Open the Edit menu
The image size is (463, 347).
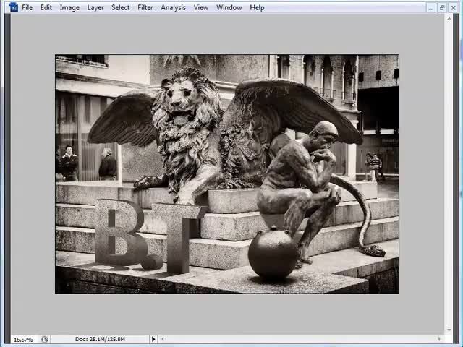pos(46,7)
